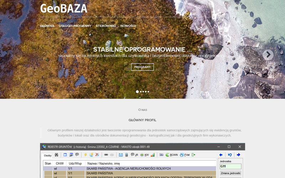285x178 pixels.
Task: Click the green exit door icon
Action: tap(193, 155)
